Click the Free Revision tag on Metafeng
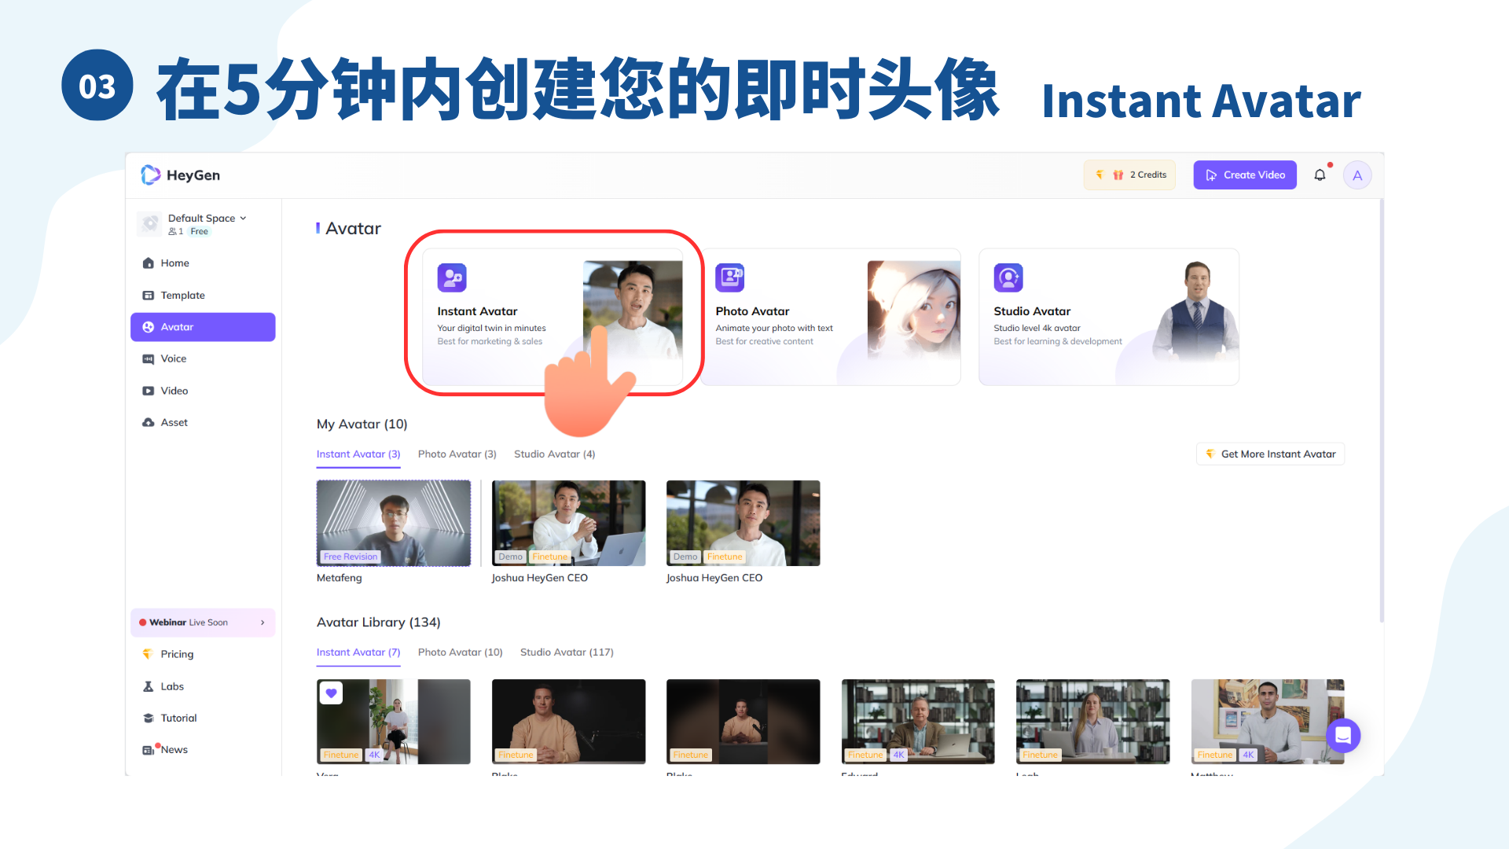 (x=351, y=557)
